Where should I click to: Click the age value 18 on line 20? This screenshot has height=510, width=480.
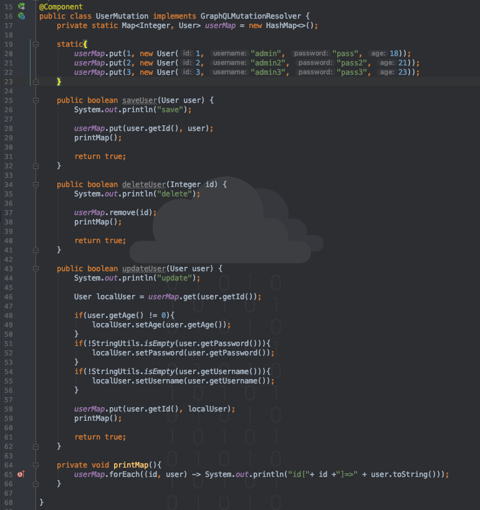click(x=394, y=54)
